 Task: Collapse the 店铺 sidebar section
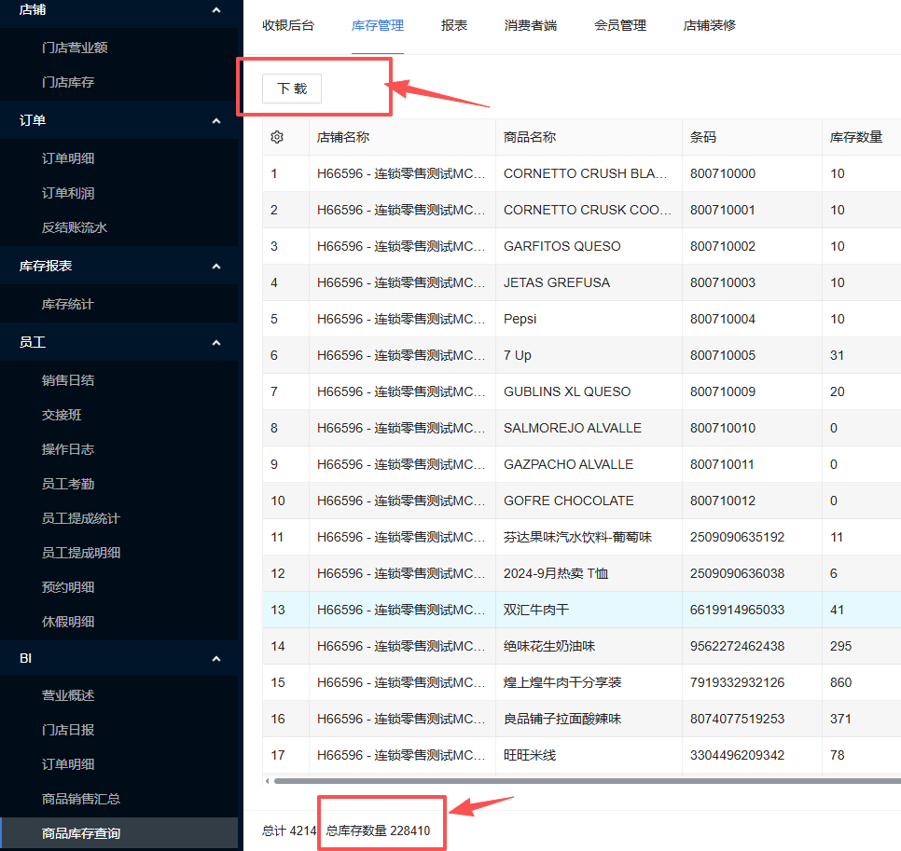(x=216, y=10)
